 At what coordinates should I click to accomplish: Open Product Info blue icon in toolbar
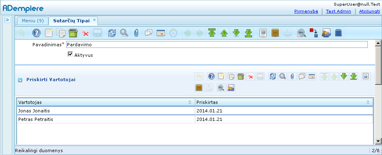pos(338,33)
